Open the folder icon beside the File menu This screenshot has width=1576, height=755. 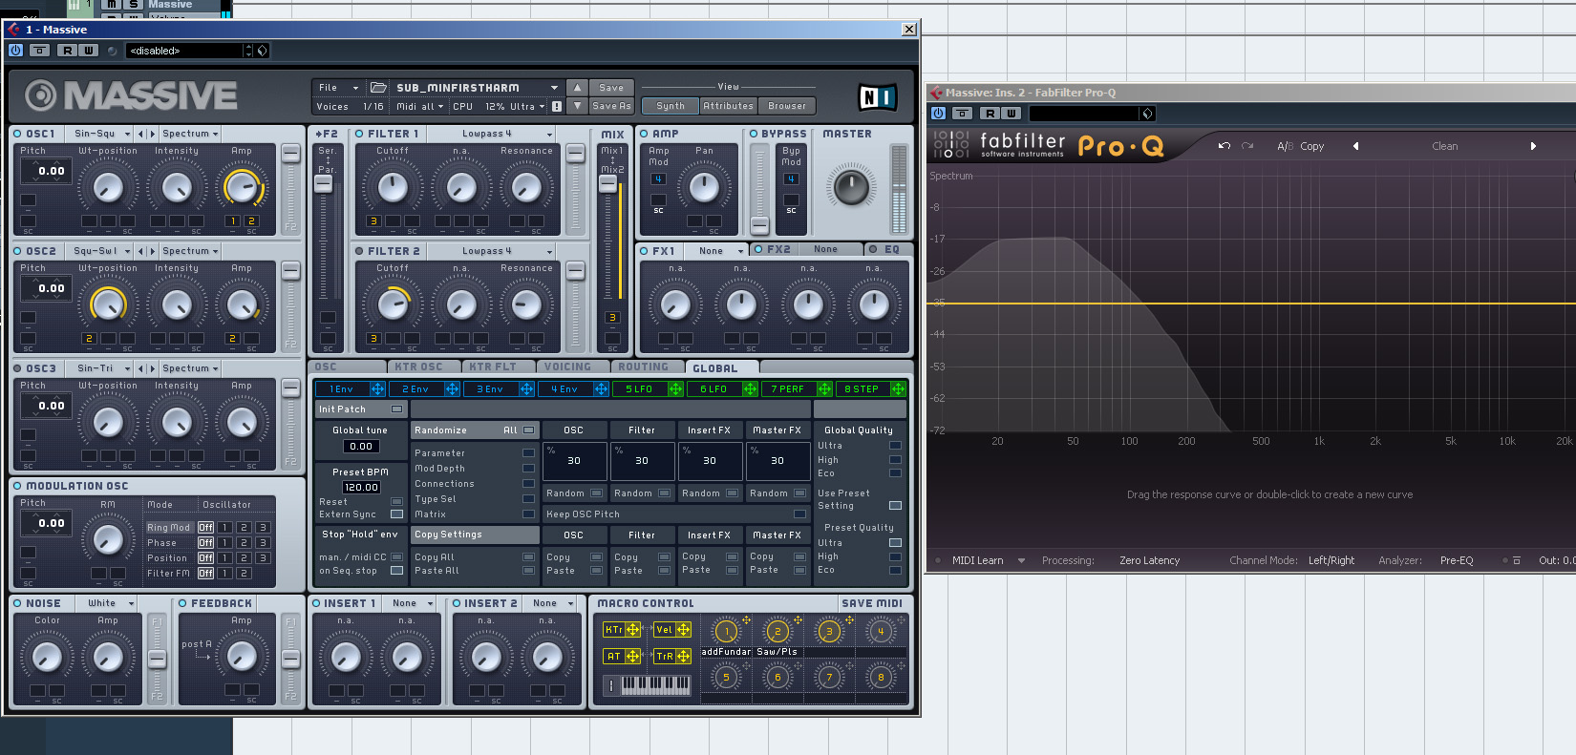[378, 87]
